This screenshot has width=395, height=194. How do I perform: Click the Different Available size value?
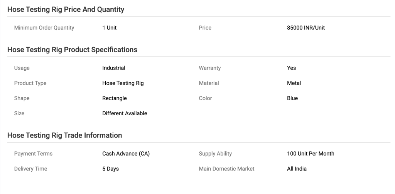125,113
